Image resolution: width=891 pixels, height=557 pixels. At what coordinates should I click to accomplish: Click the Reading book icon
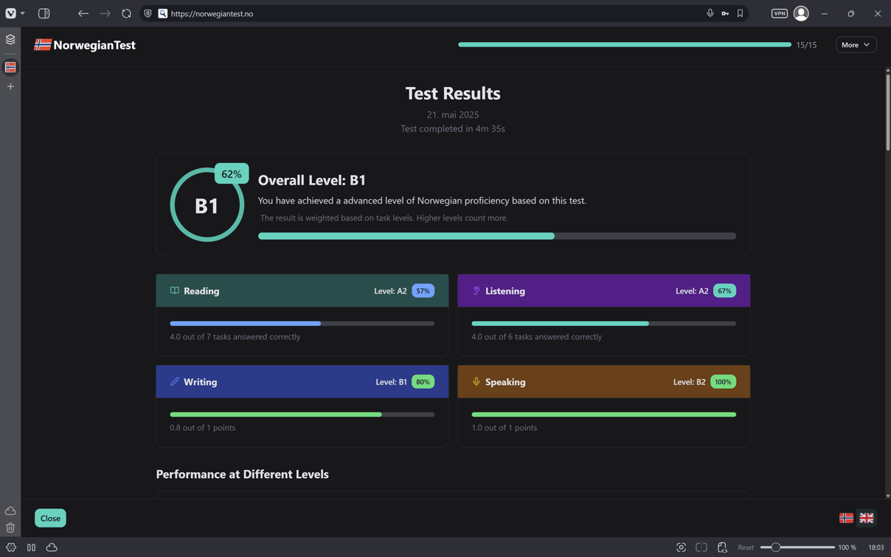(x=175, y=291)
